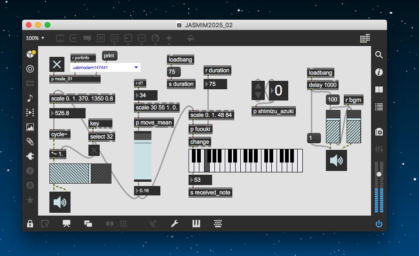Click the light blue vertical slider
The width and height of the screenshot is (419, 256).
[142, 159]
